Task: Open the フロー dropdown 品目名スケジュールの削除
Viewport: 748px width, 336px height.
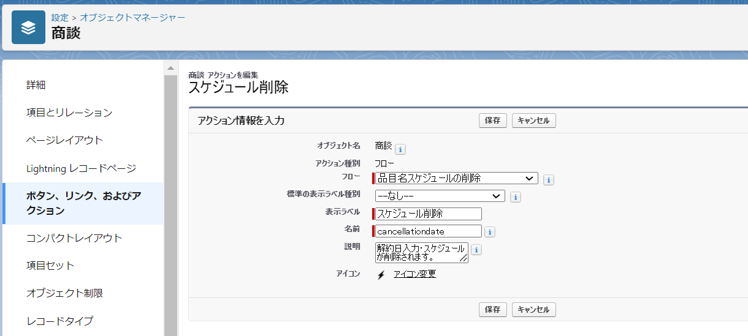Action: 456,178
